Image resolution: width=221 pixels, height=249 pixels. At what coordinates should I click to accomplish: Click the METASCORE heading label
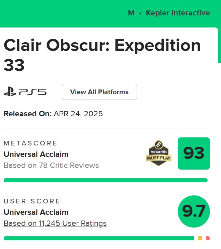pyautogui.click(x=30, y=143)
